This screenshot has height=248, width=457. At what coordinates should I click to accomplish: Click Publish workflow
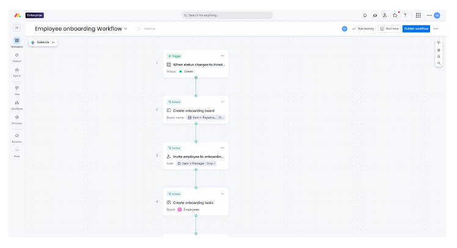coord(416,29)
